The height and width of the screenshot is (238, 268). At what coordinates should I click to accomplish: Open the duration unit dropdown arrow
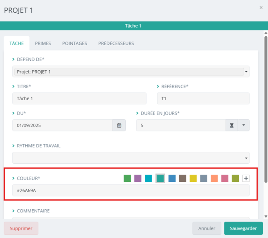[244, 125]
